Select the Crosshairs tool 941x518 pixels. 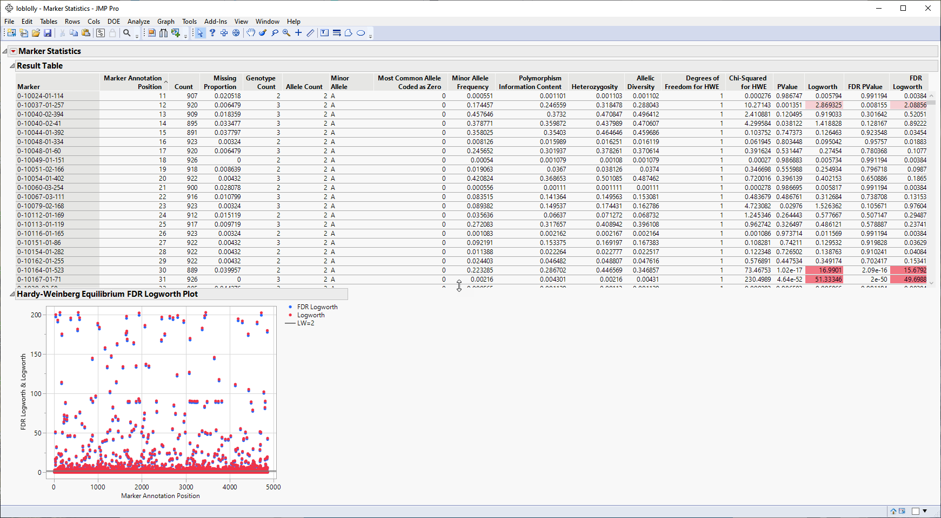tap(298, 33)
